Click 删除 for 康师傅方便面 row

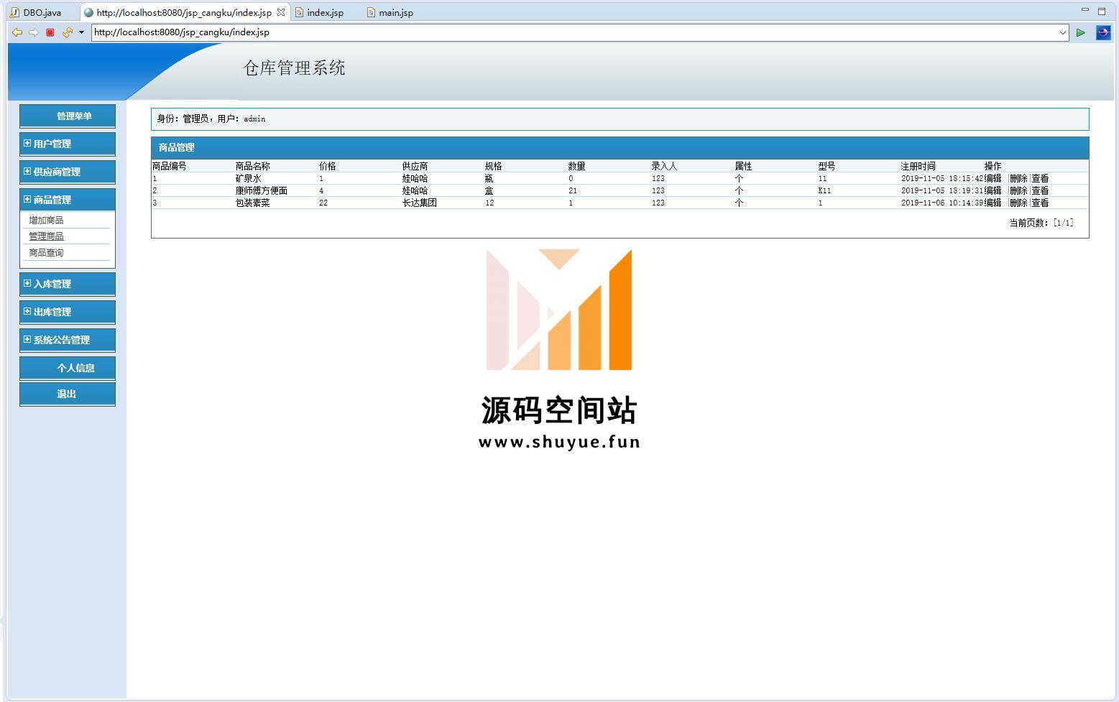(1018, 190)
